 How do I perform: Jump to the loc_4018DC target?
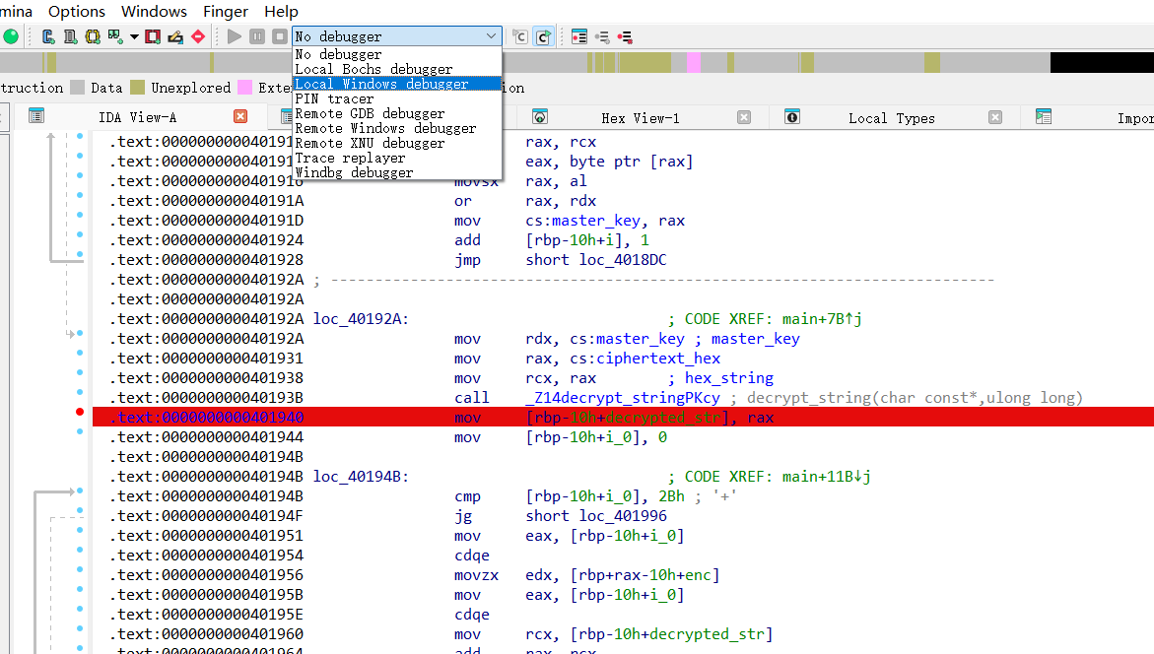click(624, 259)
